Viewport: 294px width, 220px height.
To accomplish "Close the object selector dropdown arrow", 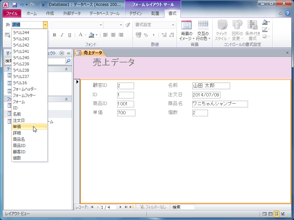I will click(45, 25).
